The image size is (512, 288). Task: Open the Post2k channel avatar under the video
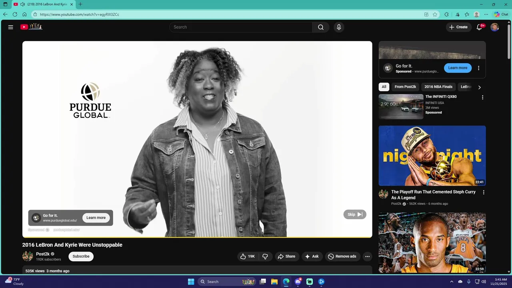pos(28,256)
